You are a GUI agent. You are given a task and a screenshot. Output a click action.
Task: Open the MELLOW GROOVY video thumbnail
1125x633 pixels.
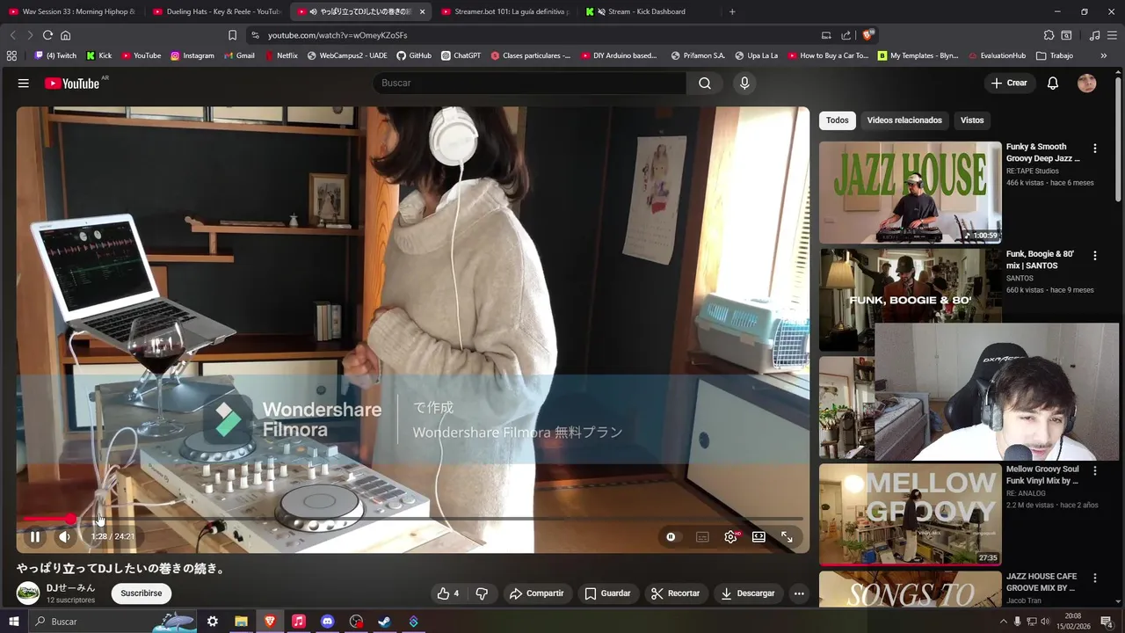[911, 514]
